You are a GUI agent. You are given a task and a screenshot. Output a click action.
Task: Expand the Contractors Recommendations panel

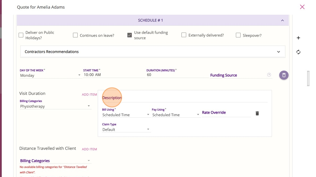[278, 52]
